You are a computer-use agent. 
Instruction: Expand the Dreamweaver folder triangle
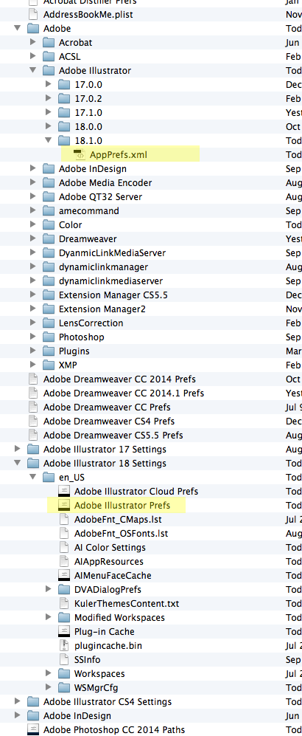(32, 238)
